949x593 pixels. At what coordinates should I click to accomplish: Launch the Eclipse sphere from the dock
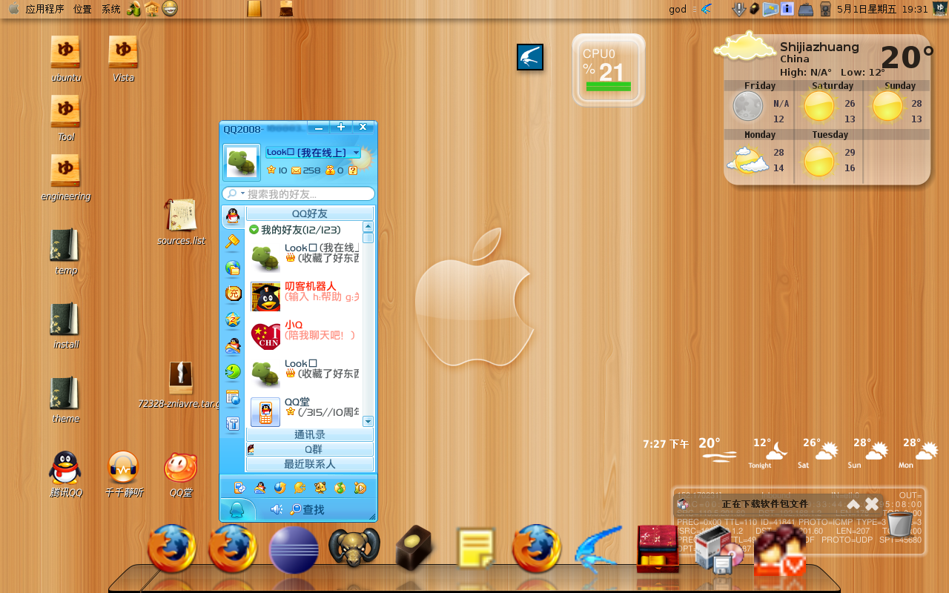[294, 550]
